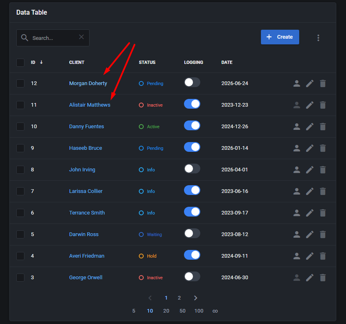The width and height of the screenshot is (346, 324).
Task: Open user profile for Danny Fuentes row
Action: tap(297, 127)
